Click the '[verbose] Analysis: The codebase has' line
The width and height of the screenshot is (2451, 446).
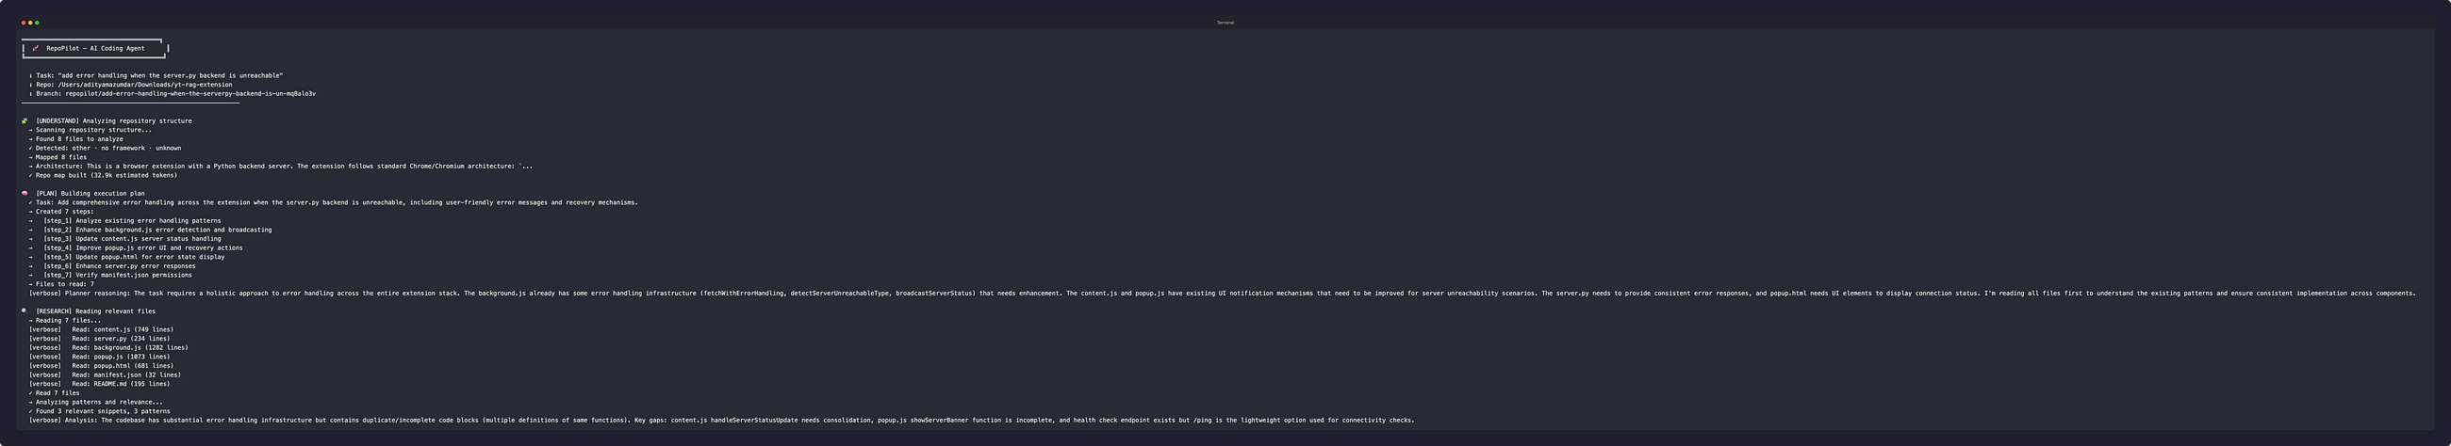pyautogui.click(x=721, y=421)
